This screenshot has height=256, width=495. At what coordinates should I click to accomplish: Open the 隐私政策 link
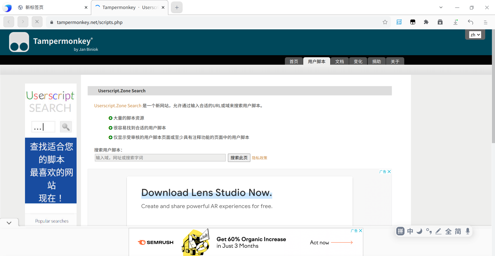pyautogui.click(x=259, y=158)
